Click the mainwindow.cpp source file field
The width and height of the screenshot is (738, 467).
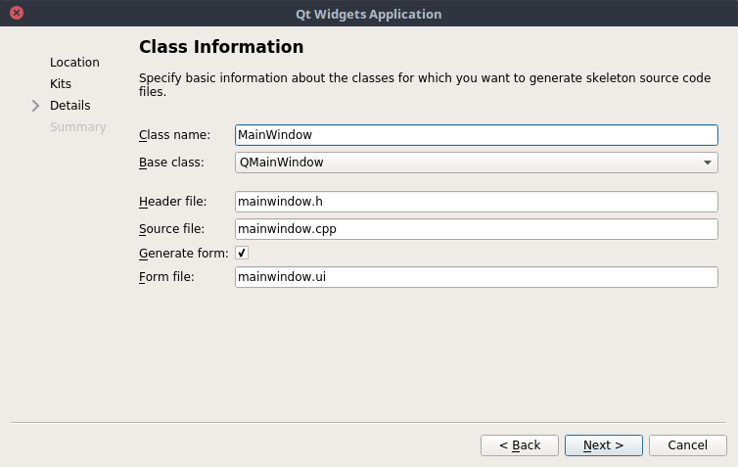tap(476, 229)
